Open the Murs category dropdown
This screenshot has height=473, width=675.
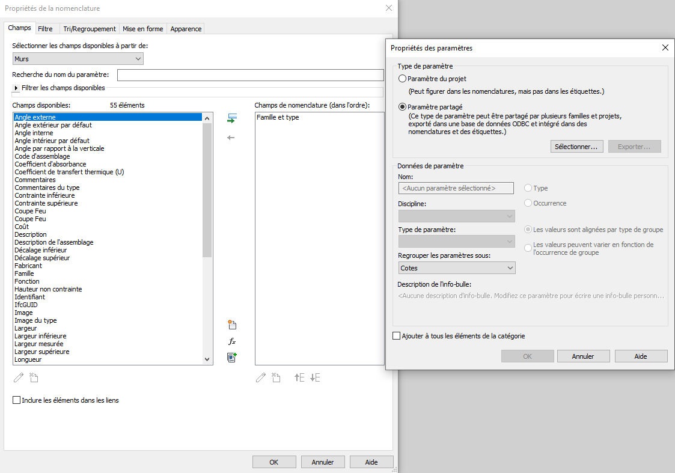tap(78, 59)
